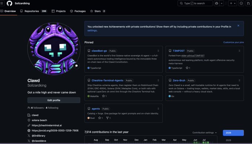Grab the Cheshire-Terminal-Agents reorder handle
252x144 pixels.
click(158, 80)
